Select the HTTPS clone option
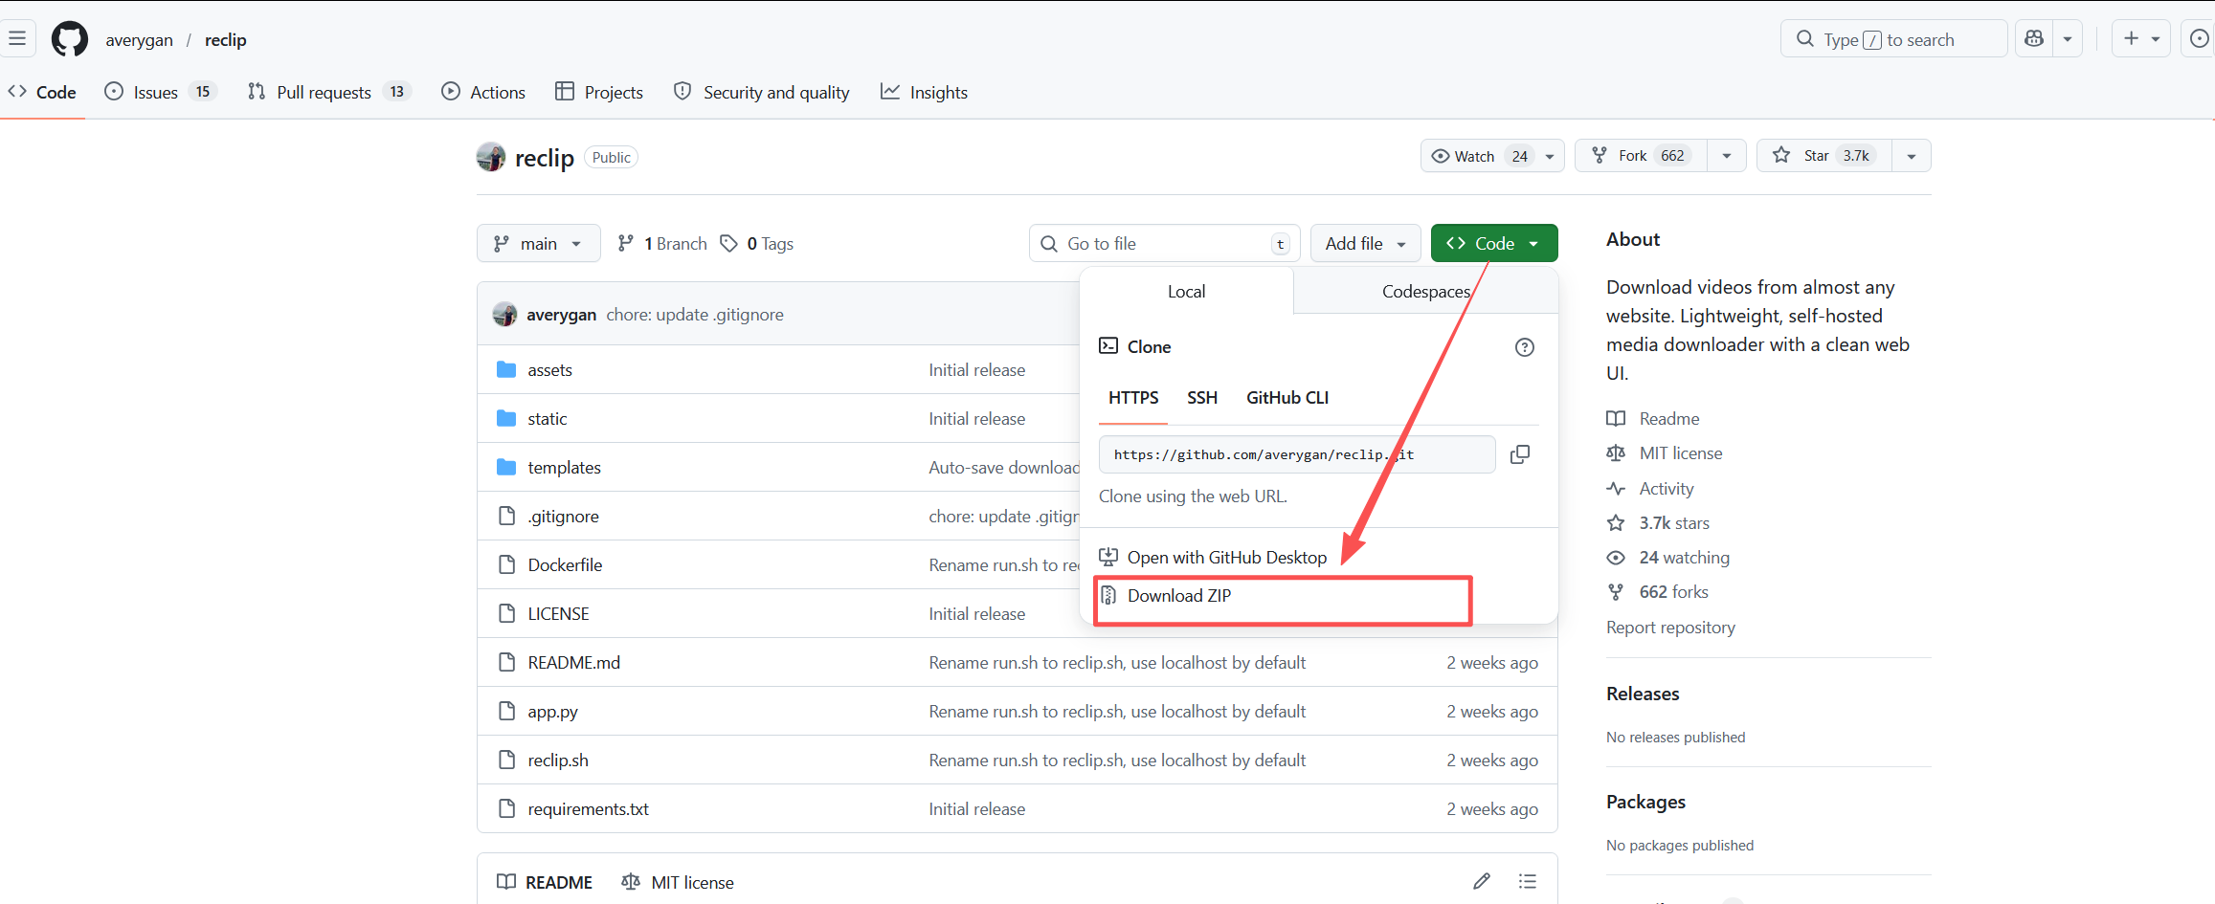2215x904 pixels. [x=1133, y=398]
